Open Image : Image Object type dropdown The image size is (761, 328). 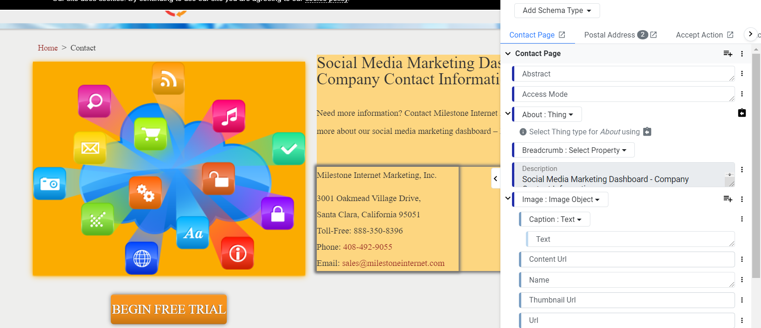561,199
